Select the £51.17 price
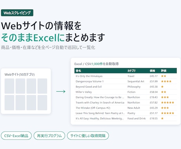Image resolution: width=181 pixels, height=149 pixels. pyautogui.click(x=153, y=113)
